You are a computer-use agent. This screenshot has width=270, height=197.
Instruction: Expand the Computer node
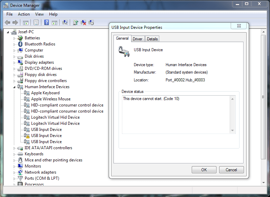(14, 51)
